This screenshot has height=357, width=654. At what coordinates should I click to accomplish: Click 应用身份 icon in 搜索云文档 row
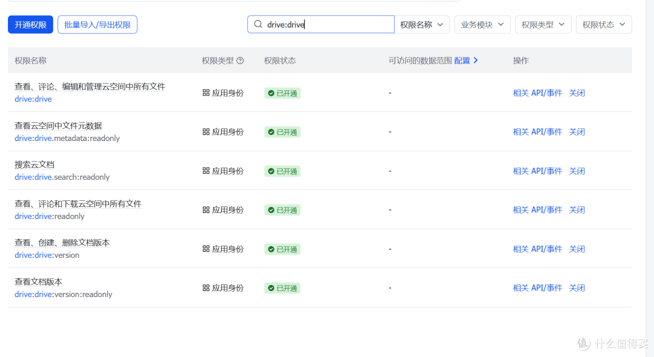tap(206, 171)
